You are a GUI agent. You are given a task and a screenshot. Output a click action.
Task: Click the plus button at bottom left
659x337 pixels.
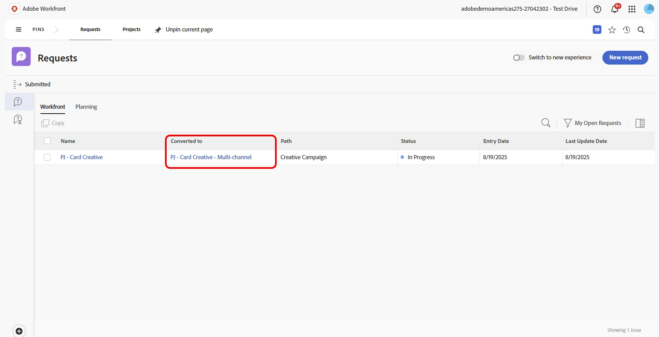tap(19, 331)
